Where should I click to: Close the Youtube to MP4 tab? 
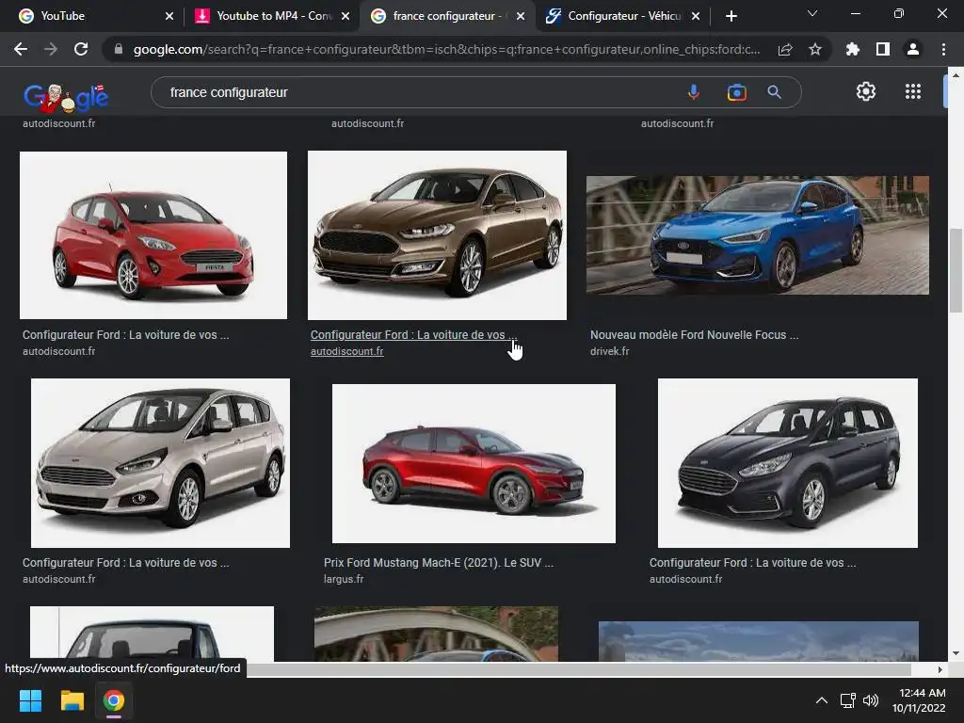pyautogui.click(x=345, y=16)
